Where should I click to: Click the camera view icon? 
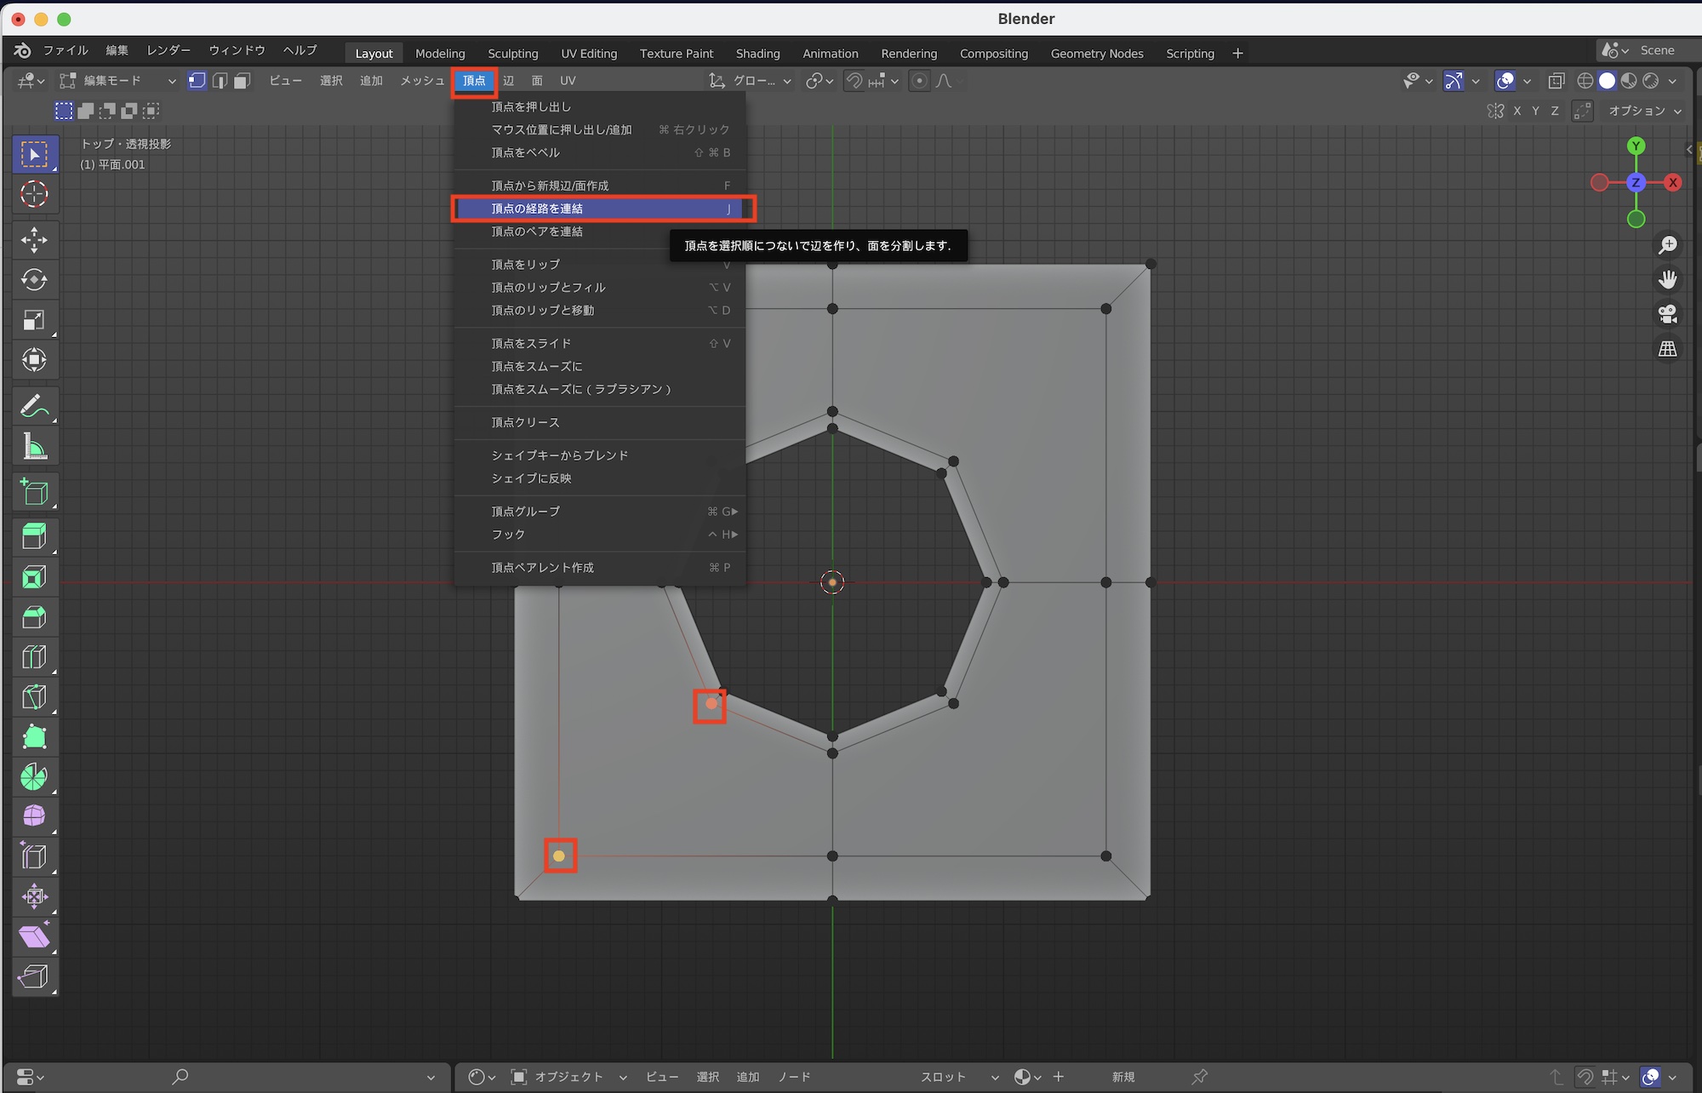point(1668,314)
